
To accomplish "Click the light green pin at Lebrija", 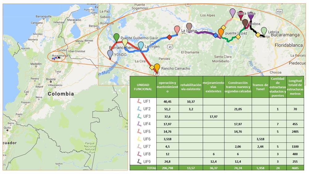I will tap(264, 32).
